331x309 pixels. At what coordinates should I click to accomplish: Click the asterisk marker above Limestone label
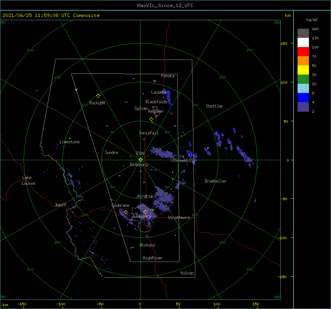point(70,139)
